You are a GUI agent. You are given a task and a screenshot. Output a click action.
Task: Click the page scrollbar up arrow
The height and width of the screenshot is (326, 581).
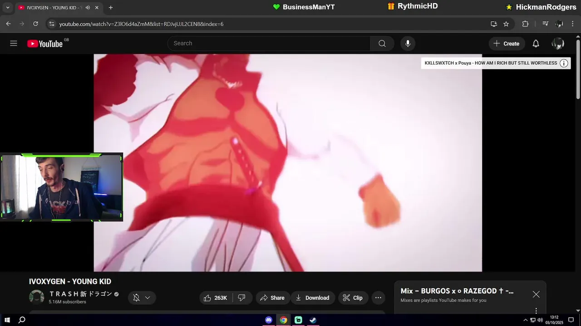(578, 37)
